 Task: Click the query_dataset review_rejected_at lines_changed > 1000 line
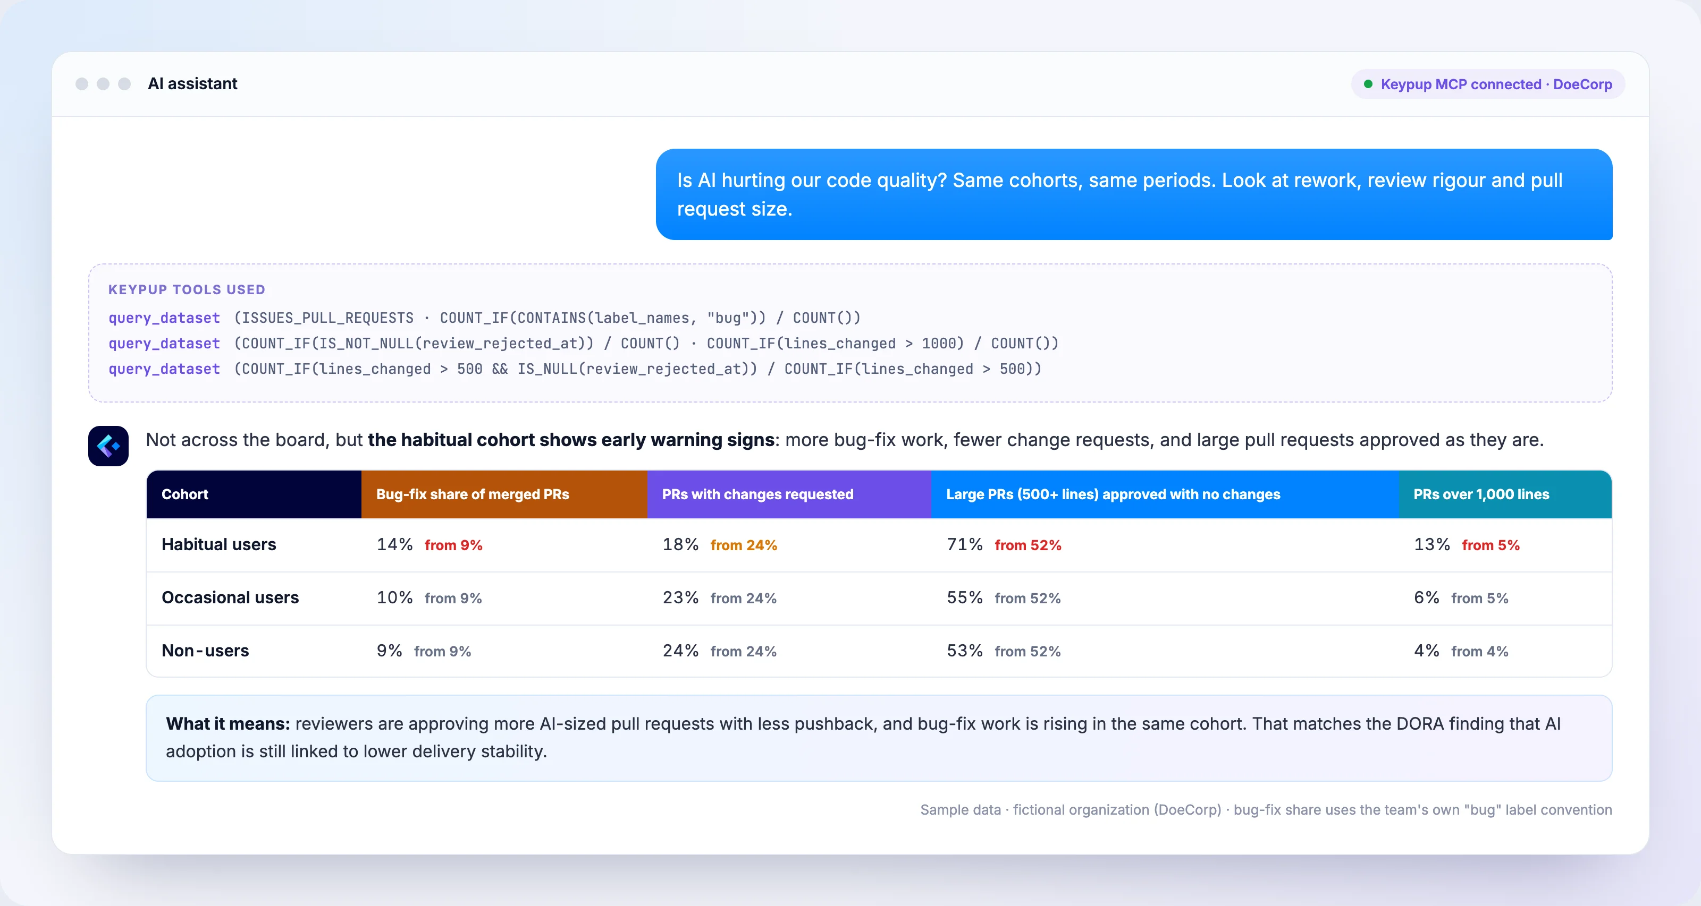tap(583, 343)
